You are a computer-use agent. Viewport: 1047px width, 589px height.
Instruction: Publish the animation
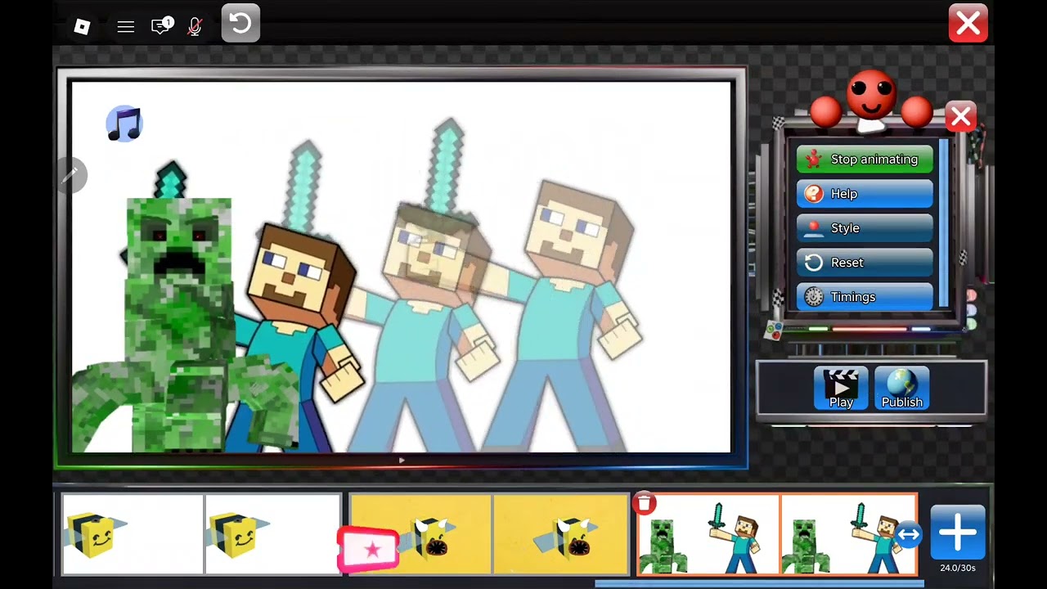click(x=902, y=388)
